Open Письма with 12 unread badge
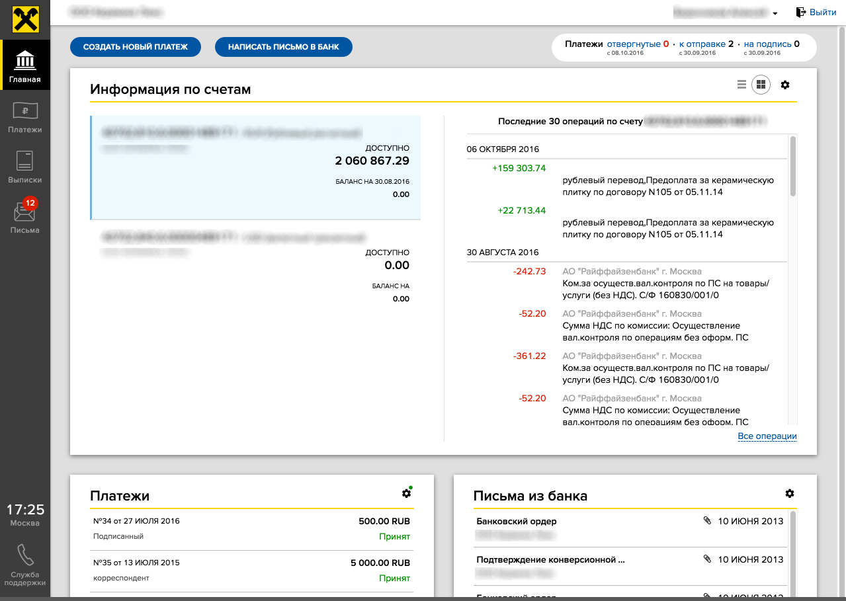This screenshot has width=846, height=601. pyautogui.click(x=25, y=217)
